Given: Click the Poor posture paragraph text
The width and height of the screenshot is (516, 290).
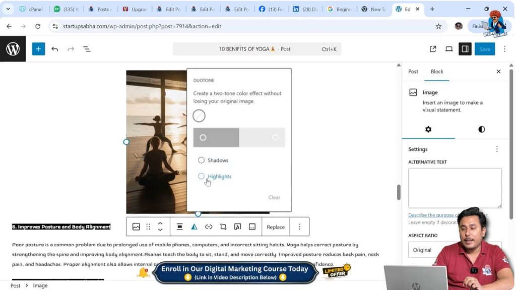Looking at the screenshot, I should [x=196, y=254].
